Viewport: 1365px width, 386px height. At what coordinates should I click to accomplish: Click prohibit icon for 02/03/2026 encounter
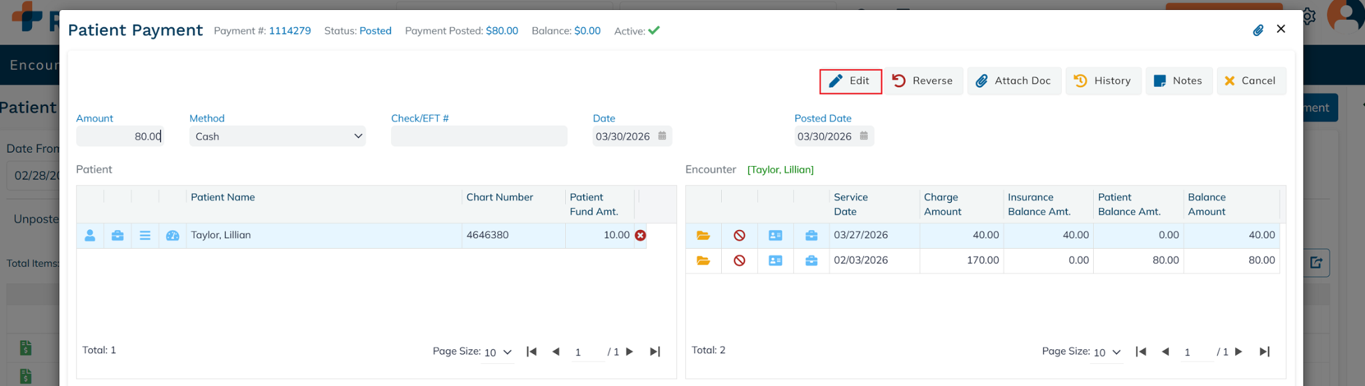(739, 261)
